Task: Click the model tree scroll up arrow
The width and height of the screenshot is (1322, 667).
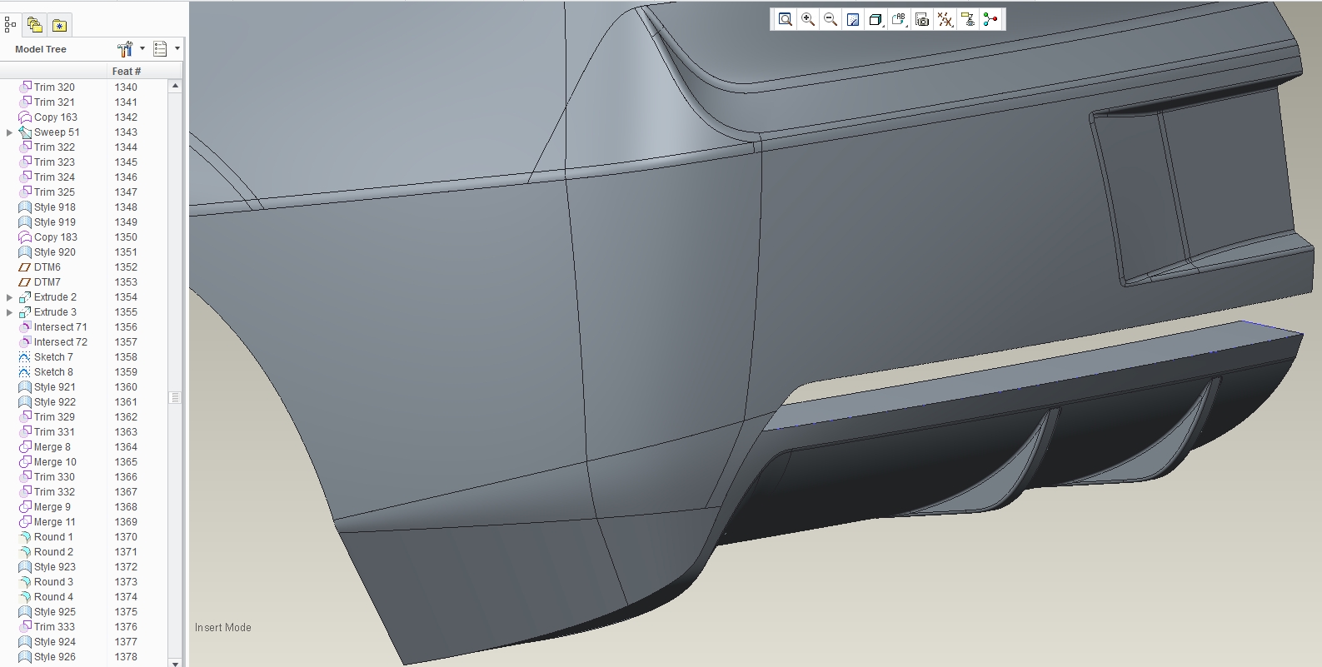Action: click(x=175, y=86)
